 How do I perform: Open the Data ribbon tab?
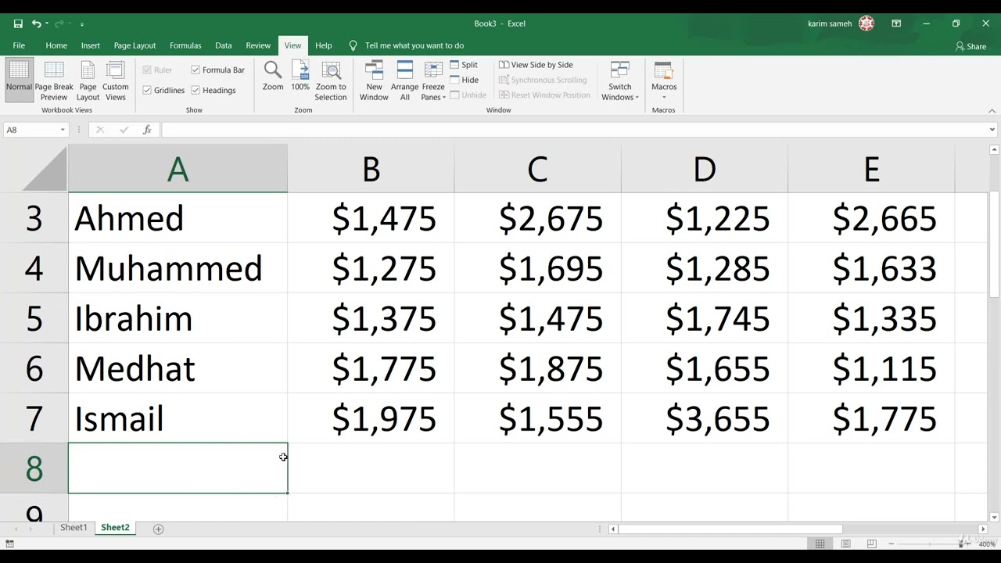(x=224, y=45)
